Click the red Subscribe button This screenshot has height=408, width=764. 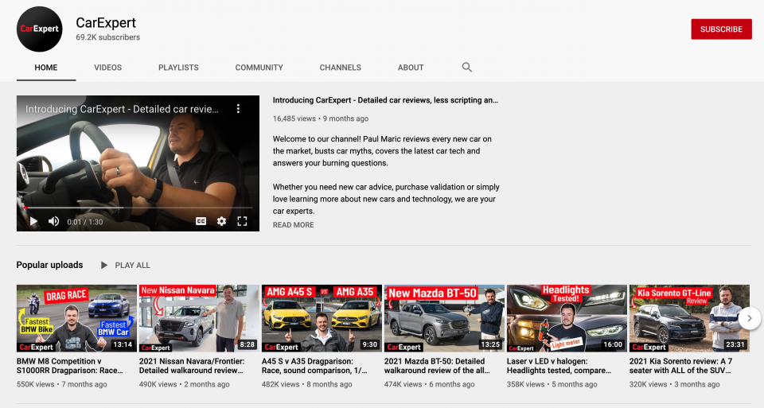click(x=721, y=29)
